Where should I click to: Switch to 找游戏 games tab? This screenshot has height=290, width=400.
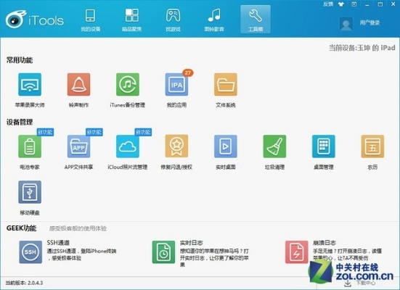173,20
